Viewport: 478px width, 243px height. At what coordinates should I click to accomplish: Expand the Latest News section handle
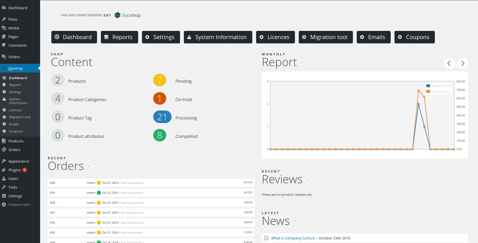[295, 221]
